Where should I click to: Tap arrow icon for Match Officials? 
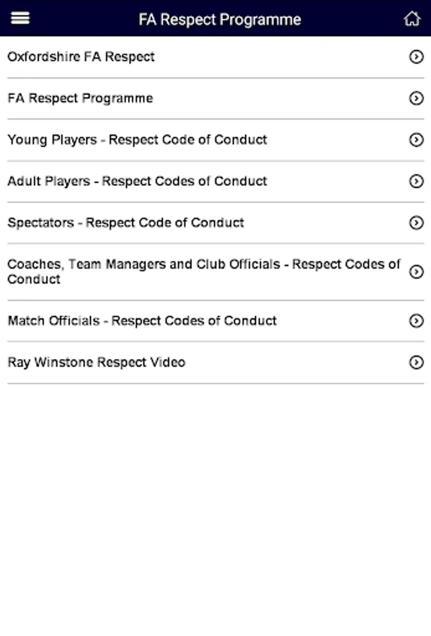[416, 321]
